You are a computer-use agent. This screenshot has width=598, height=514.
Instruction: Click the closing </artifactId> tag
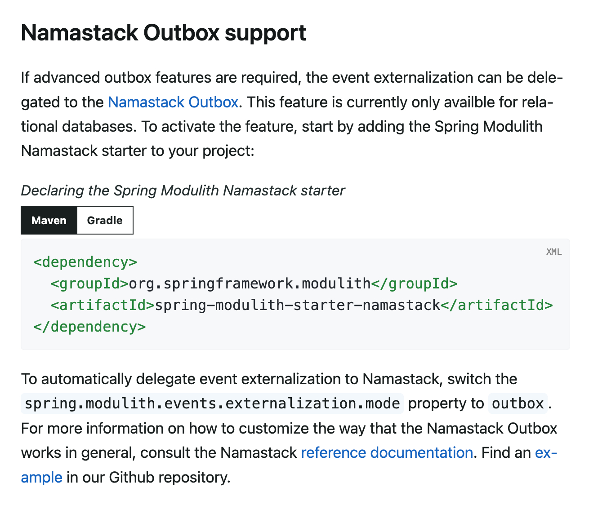[496, 305]
